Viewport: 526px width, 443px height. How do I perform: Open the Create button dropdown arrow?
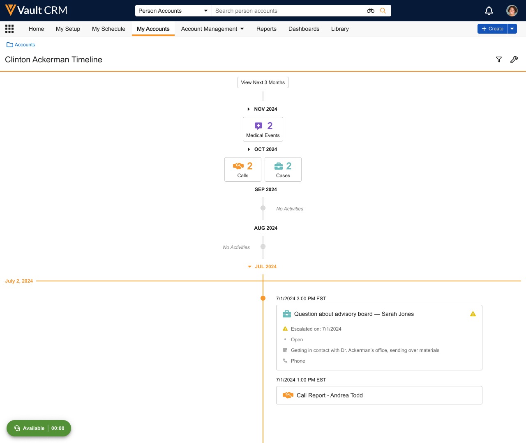(512, 29)
